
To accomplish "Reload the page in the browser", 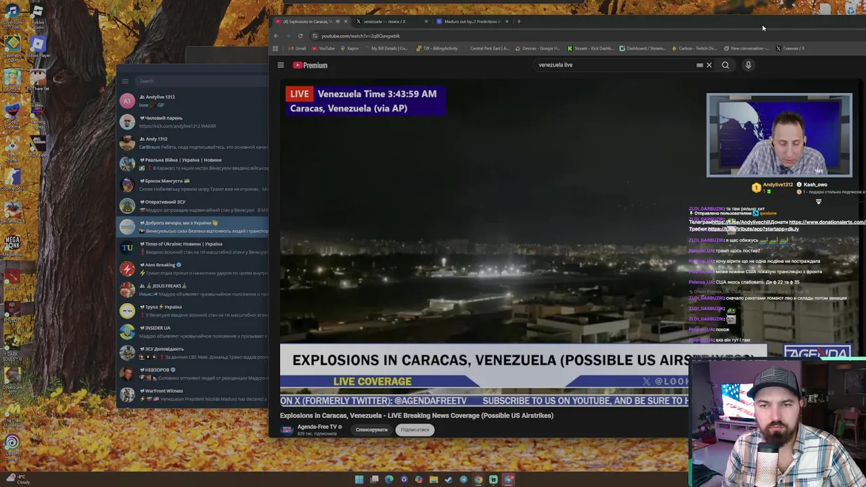I will coord(300,36).
